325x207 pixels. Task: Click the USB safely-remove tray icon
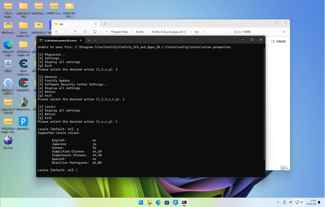pyautogui.click(x=285, y=202)
